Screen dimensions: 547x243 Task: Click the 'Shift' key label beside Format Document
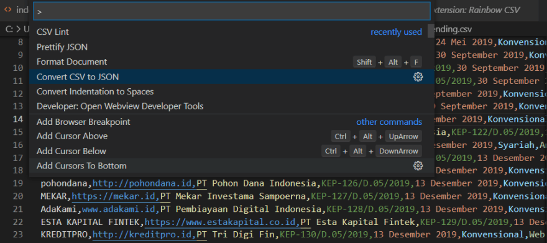pyautogui.click(x=364, y=62)
